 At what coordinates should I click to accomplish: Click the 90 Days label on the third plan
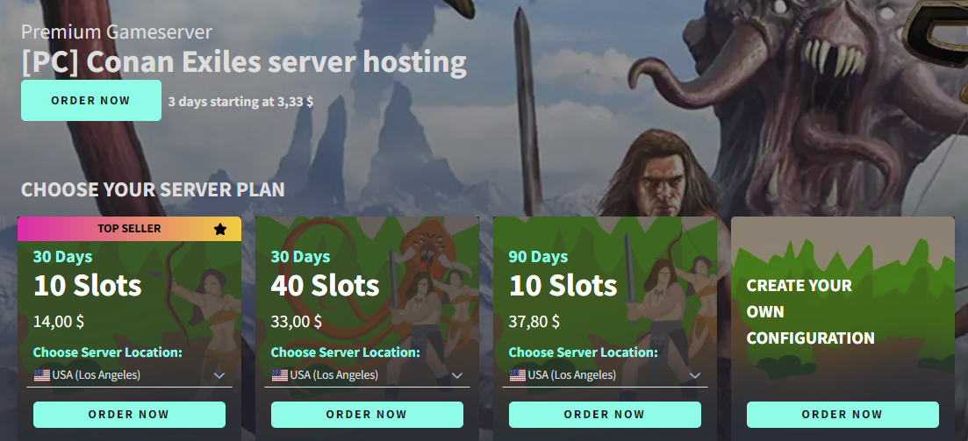(x=538, y=257)
